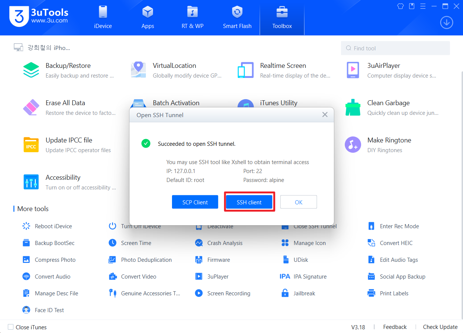Image resolution: width=463 pixels, height=333 pixels.
Task: Click the iTunes Utility tool label
Action: coord(279,103)
